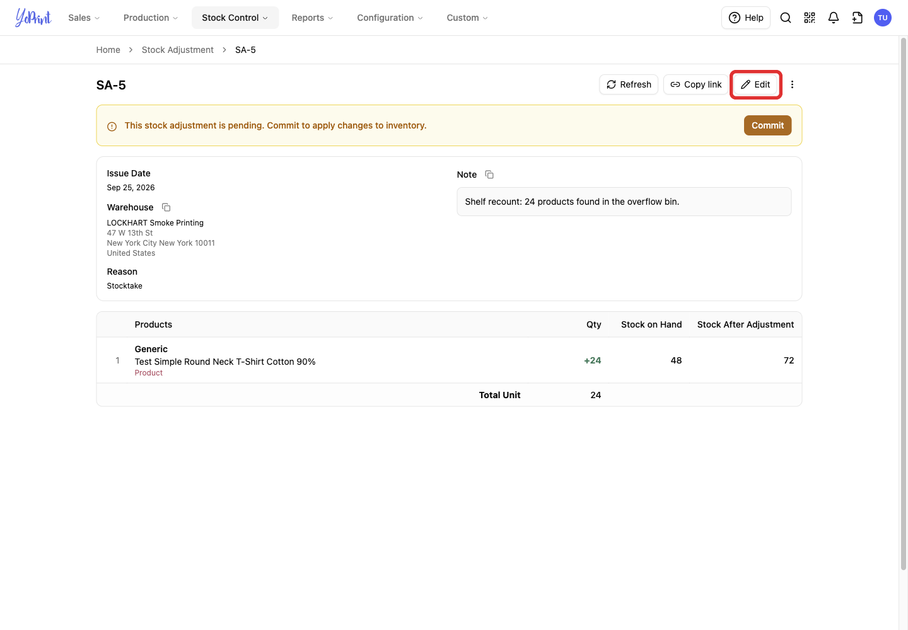Click the Help button

pyautogui.click(x=746, y=18)
